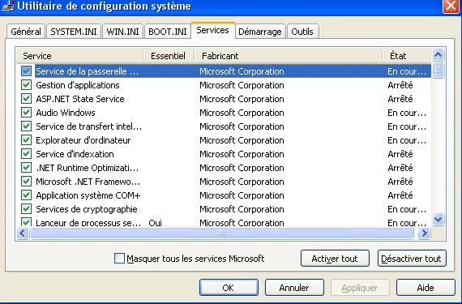Viewport: 462px width, 304px height.
Task: Click the horizontal scrollbar thumb
Action: pos(222,233)
